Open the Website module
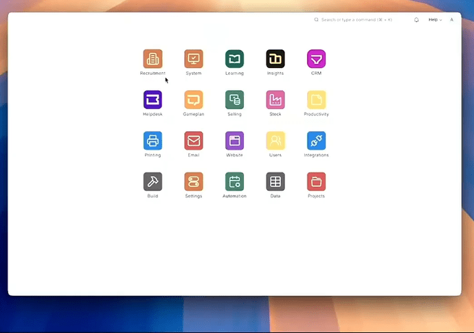This screenshot has width=474, height=333. pyautogui.click(x=234, y=141)
